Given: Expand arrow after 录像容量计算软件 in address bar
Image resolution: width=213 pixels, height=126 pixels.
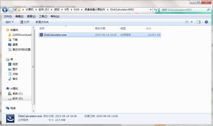Looking at the screenshot, I should 108,10.
